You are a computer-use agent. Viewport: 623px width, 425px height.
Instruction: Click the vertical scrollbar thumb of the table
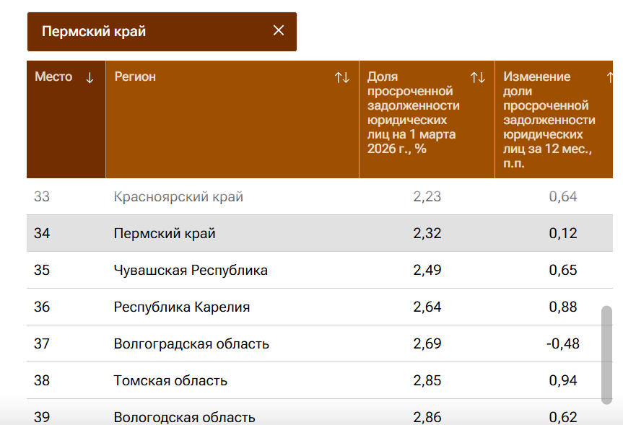[606, 354]
